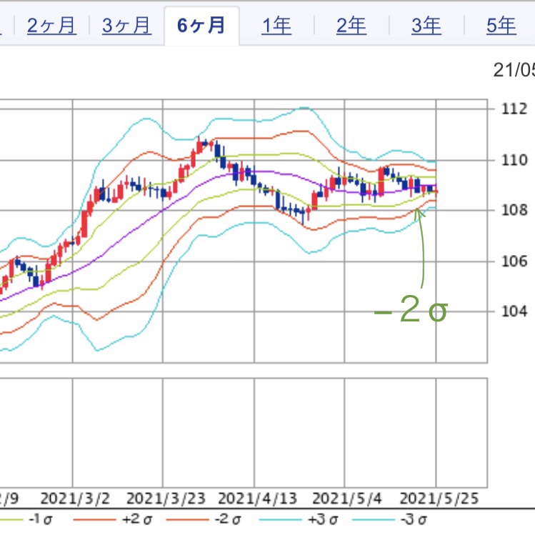Open the 3年 chart period

[x=426, y=26]
